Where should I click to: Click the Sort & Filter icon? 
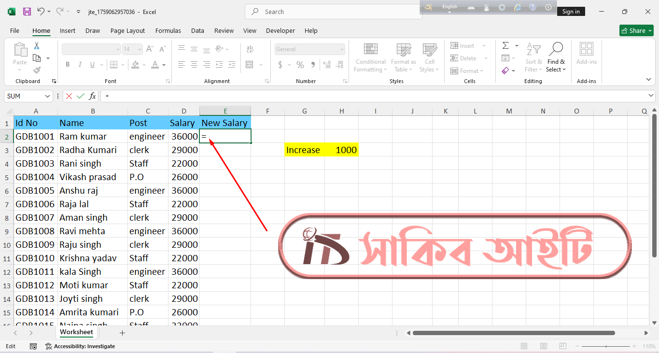click(x=533, y=57)
